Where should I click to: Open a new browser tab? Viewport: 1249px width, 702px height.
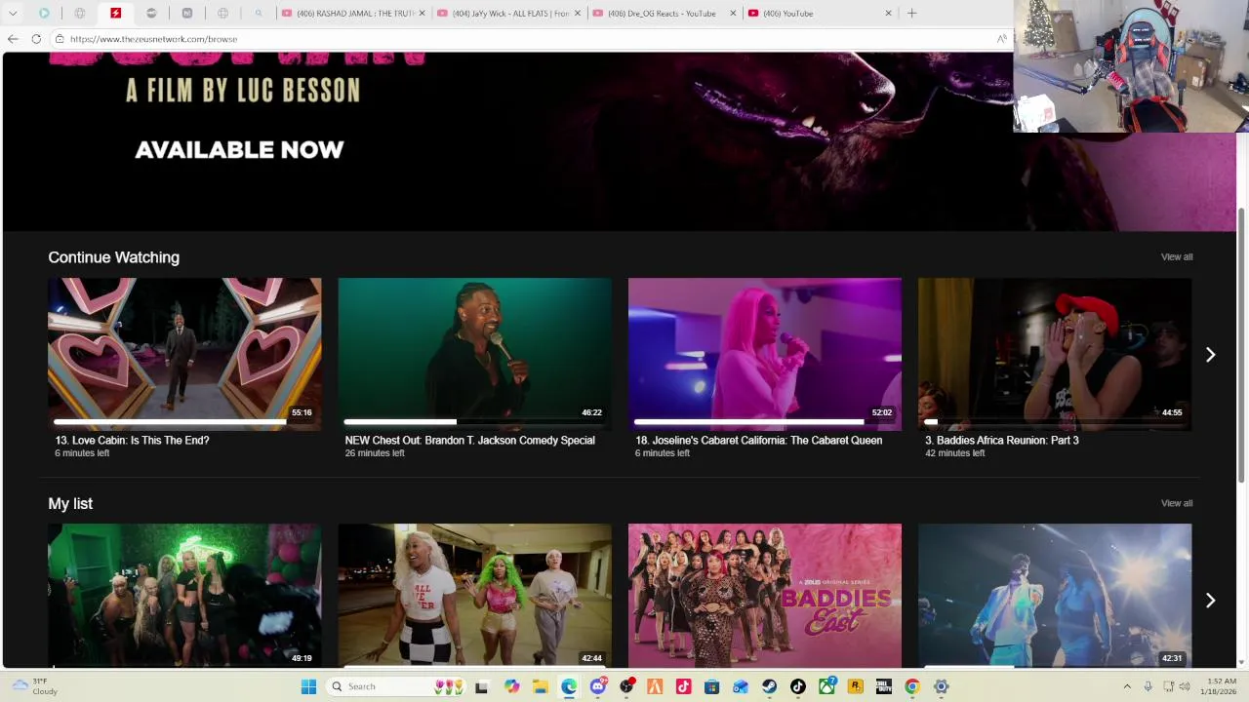tap(911, 14)
